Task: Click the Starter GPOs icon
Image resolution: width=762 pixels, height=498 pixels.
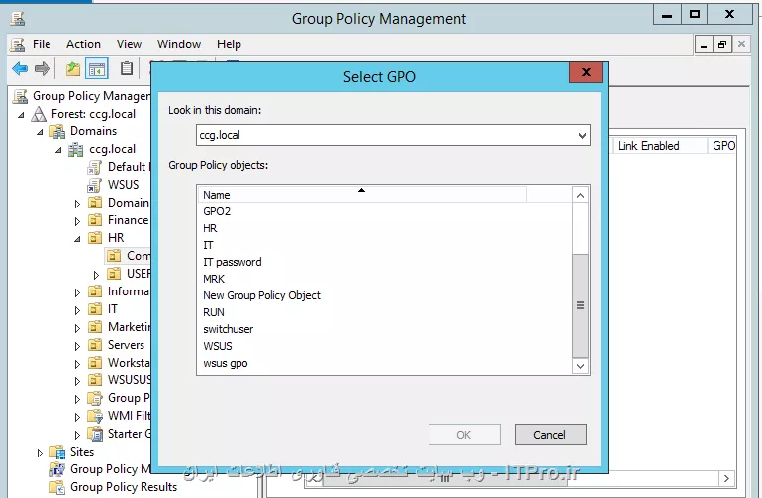Action: click(95, 434)
